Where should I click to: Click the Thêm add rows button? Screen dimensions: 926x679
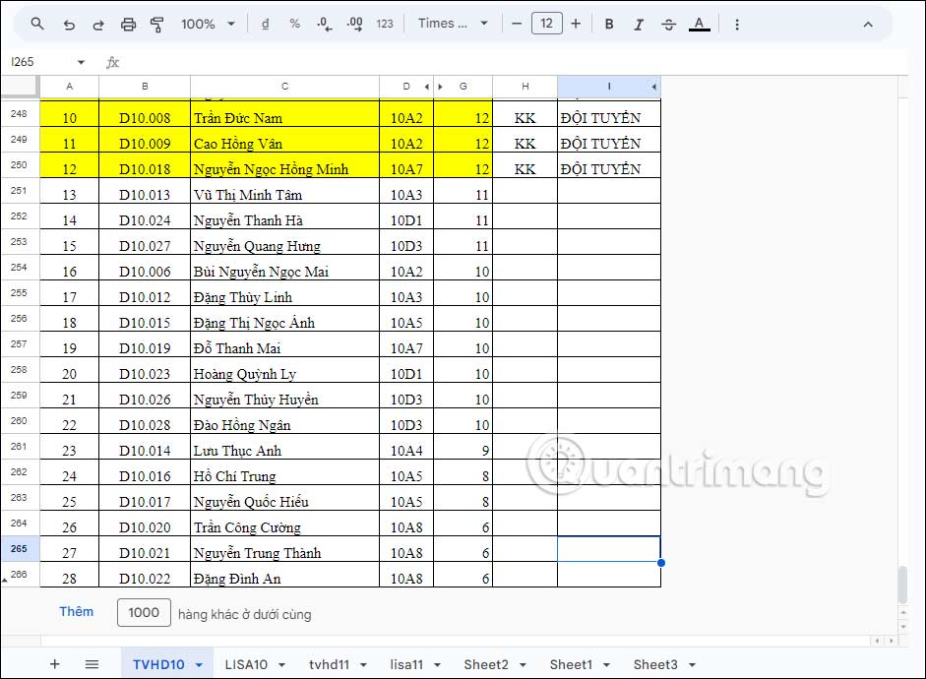[76, 612]
